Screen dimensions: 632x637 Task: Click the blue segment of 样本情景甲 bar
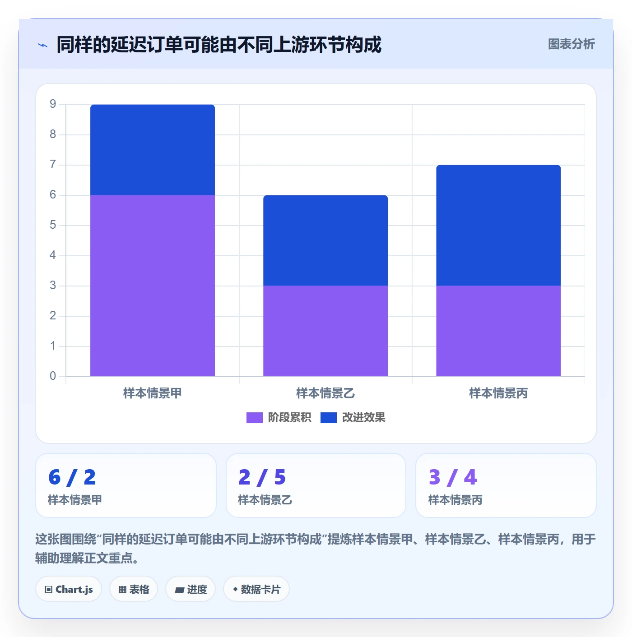153,150
